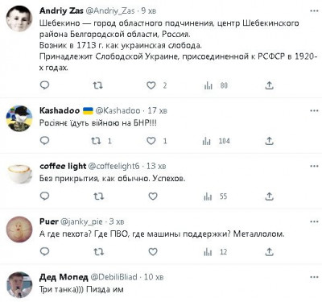Screen dimensions: 322x302
Task: Open @janky_pie profile handle link
Action: tap(81, 221)
